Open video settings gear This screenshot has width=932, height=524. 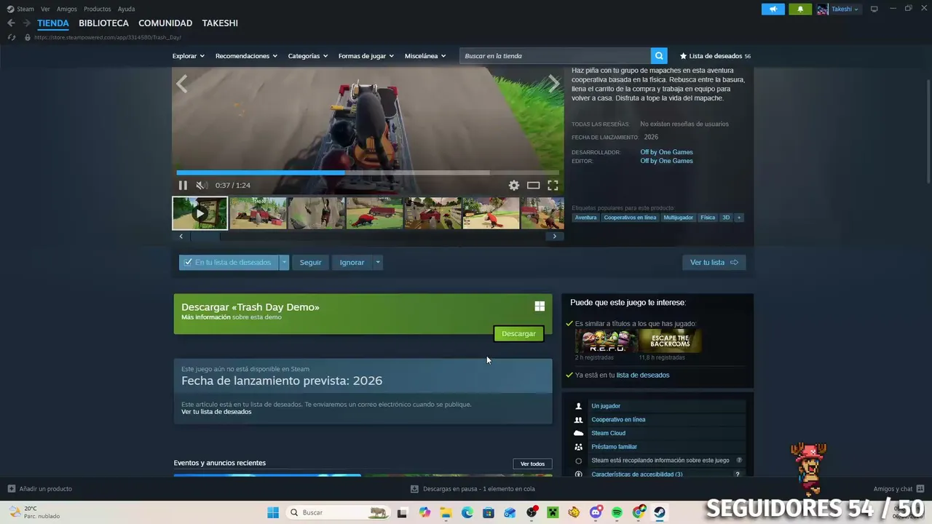point(514,186)
